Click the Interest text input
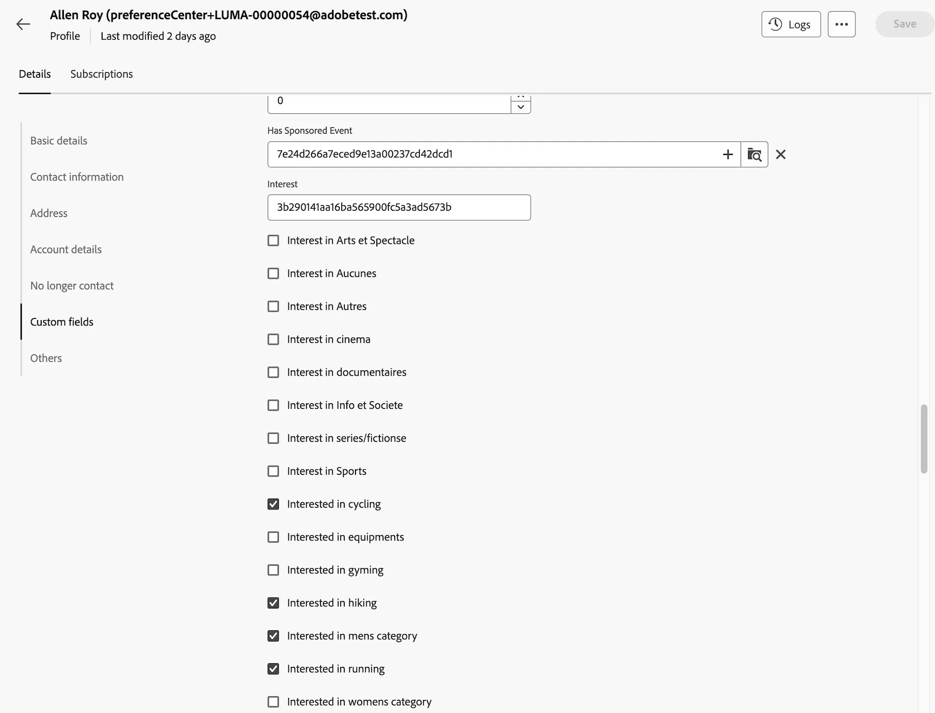 click(399, 207)
